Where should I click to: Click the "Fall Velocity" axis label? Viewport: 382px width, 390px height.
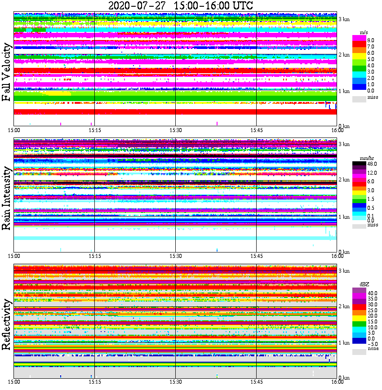(6, 72)
